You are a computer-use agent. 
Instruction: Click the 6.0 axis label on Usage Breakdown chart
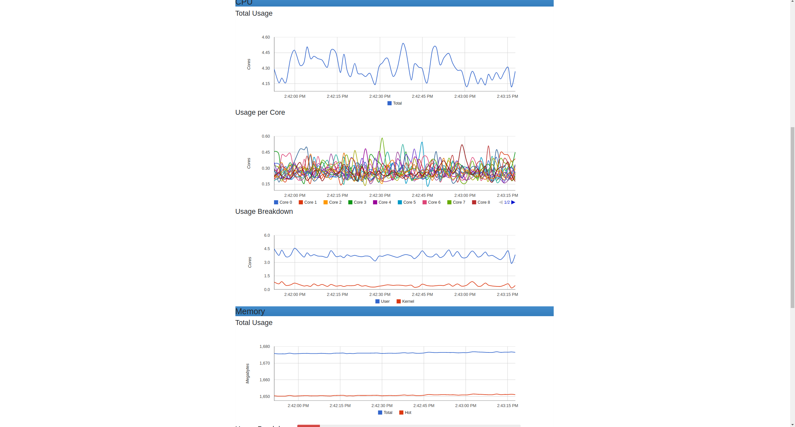point(267,235)
